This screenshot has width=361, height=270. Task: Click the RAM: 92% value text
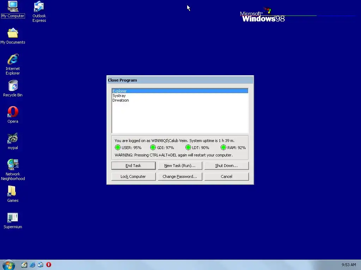tap(237, 148)
